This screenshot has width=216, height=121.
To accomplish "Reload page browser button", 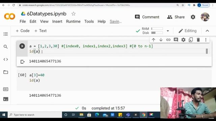I will (x=13, y=5).
